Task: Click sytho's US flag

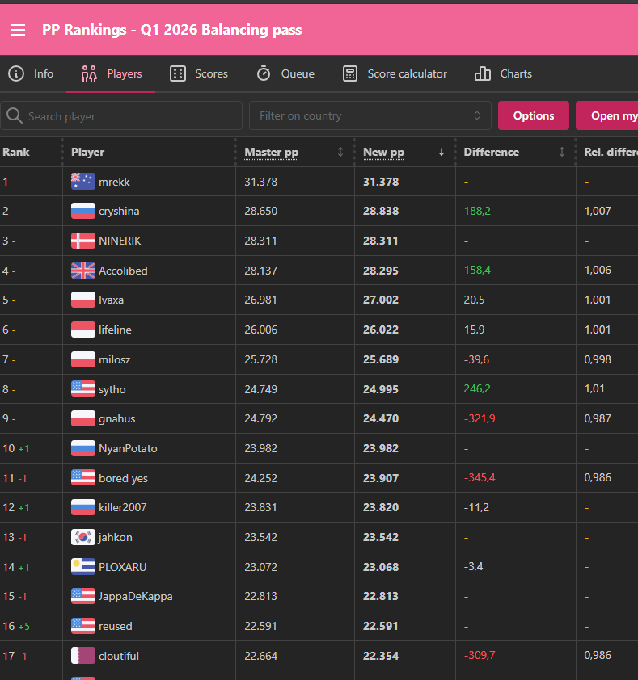Action: coord(83,389)
